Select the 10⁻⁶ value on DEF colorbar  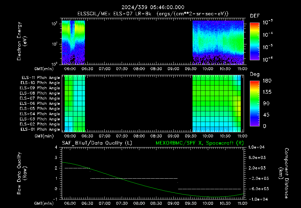[x=267, y=59]
